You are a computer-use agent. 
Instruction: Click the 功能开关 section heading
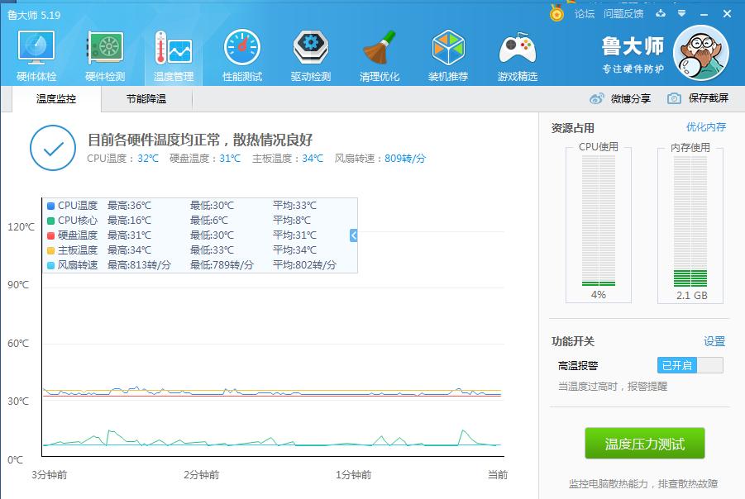572,341
